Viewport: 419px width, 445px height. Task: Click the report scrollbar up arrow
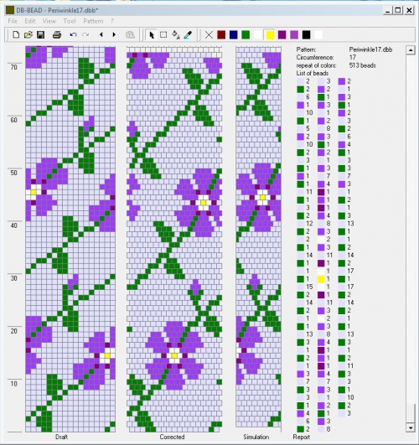click(411, 50)
